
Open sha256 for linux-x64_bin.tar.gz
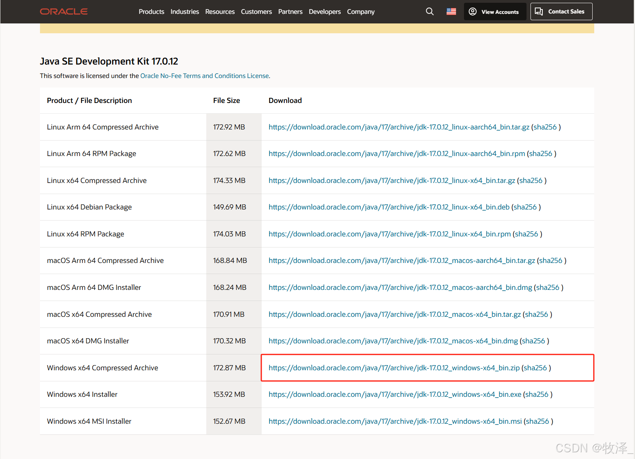[531, 181]
